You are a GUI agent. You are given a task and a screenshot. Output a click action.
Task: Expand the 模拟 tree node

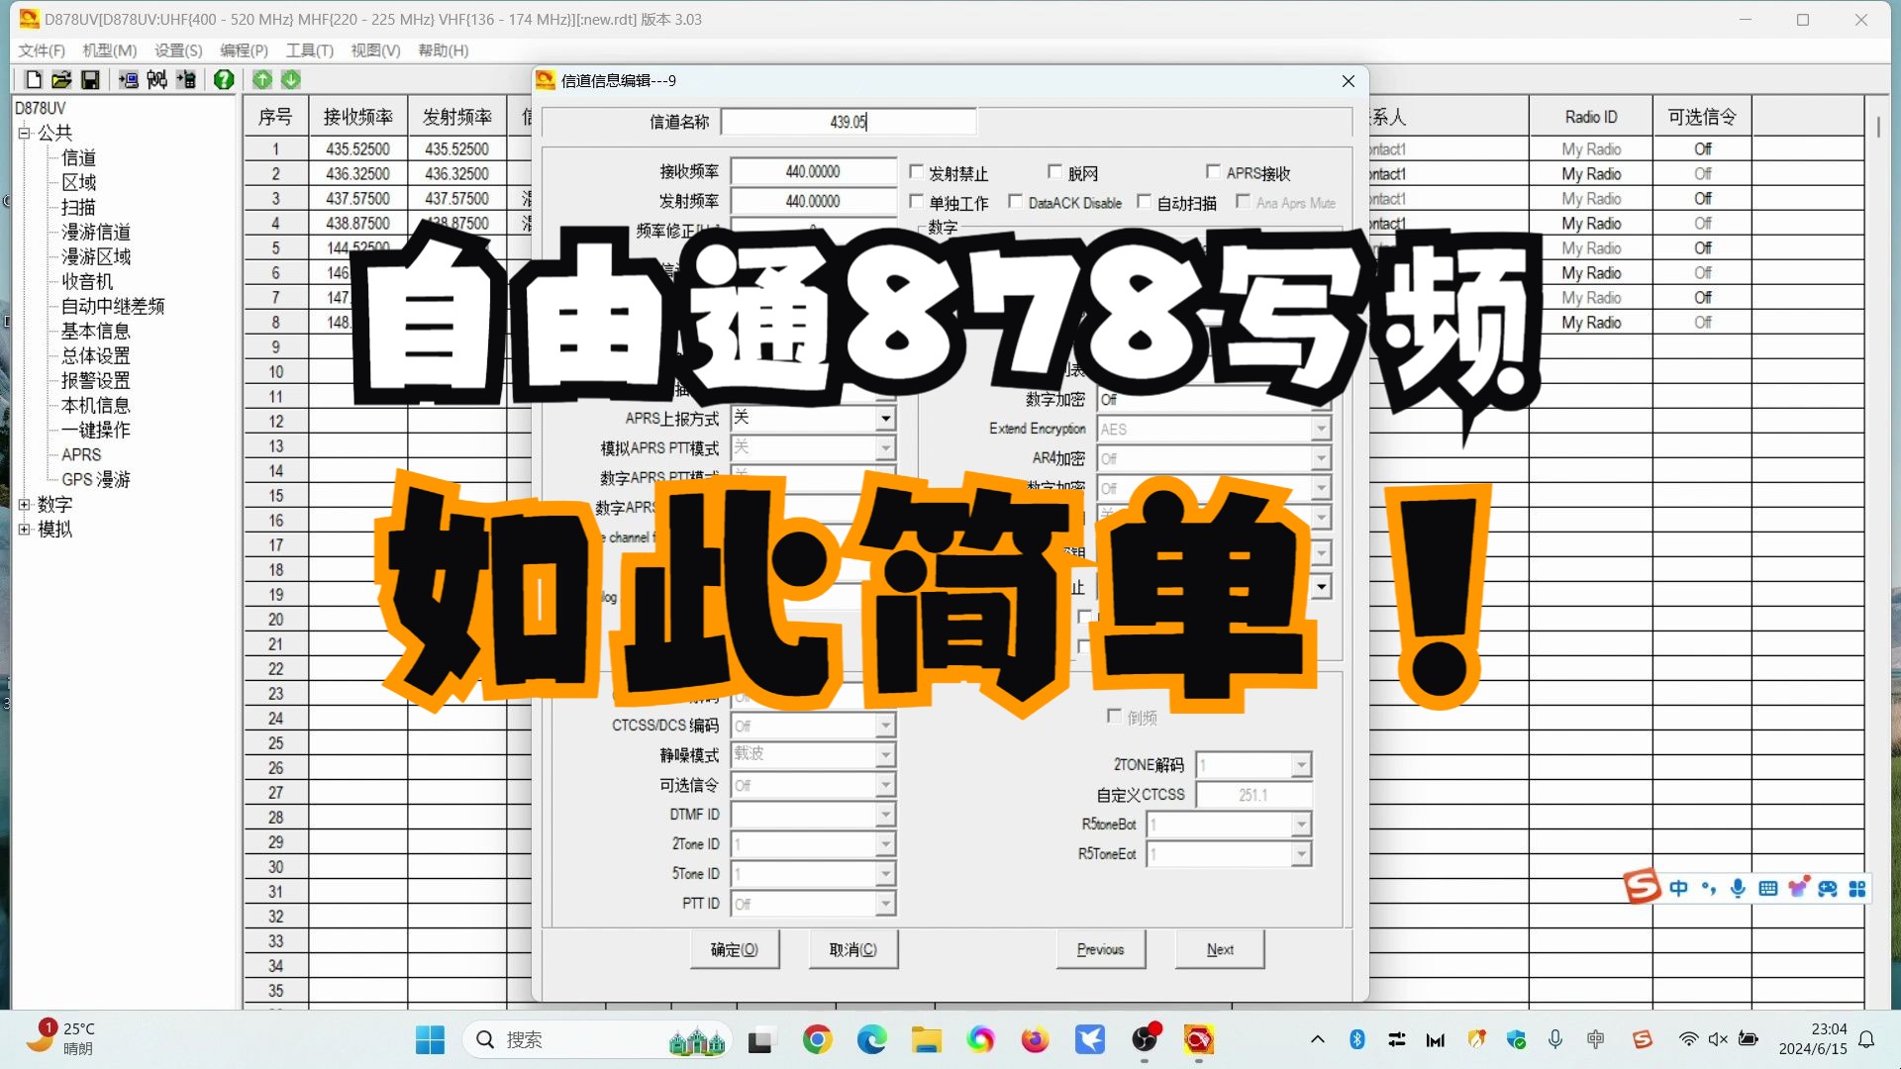point(25,530)
